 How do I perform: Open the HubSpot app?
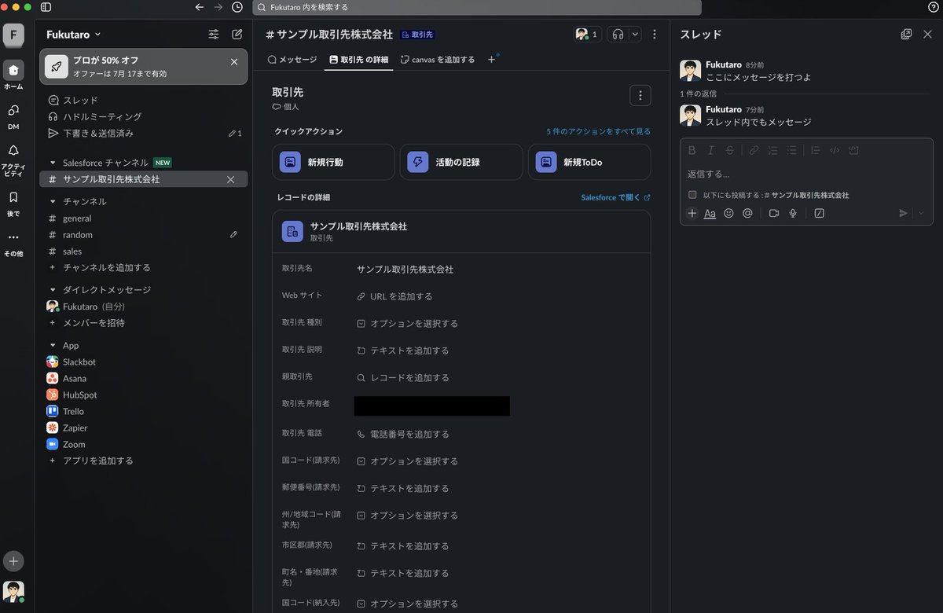point(144,395)
